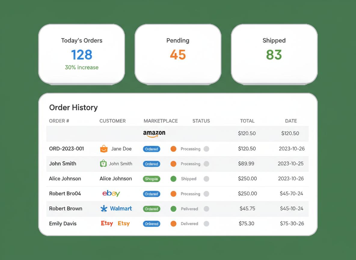Click the green status dot in the Alice Johnson row
356x260 pixels.
click(173, 179)
